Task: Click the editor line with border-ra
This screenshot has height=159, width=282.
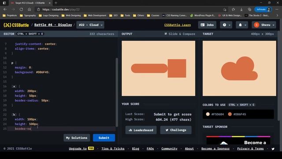Action: (61, 129)
